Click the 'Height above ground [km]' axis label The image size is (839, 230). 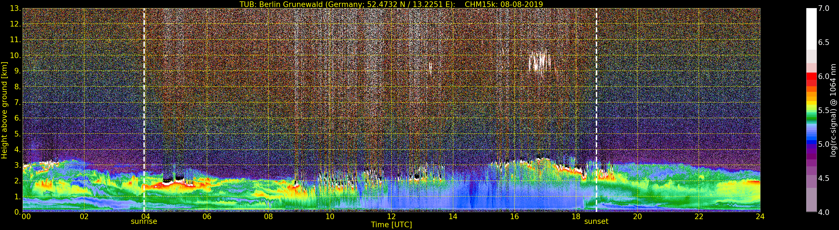point(4,110)
